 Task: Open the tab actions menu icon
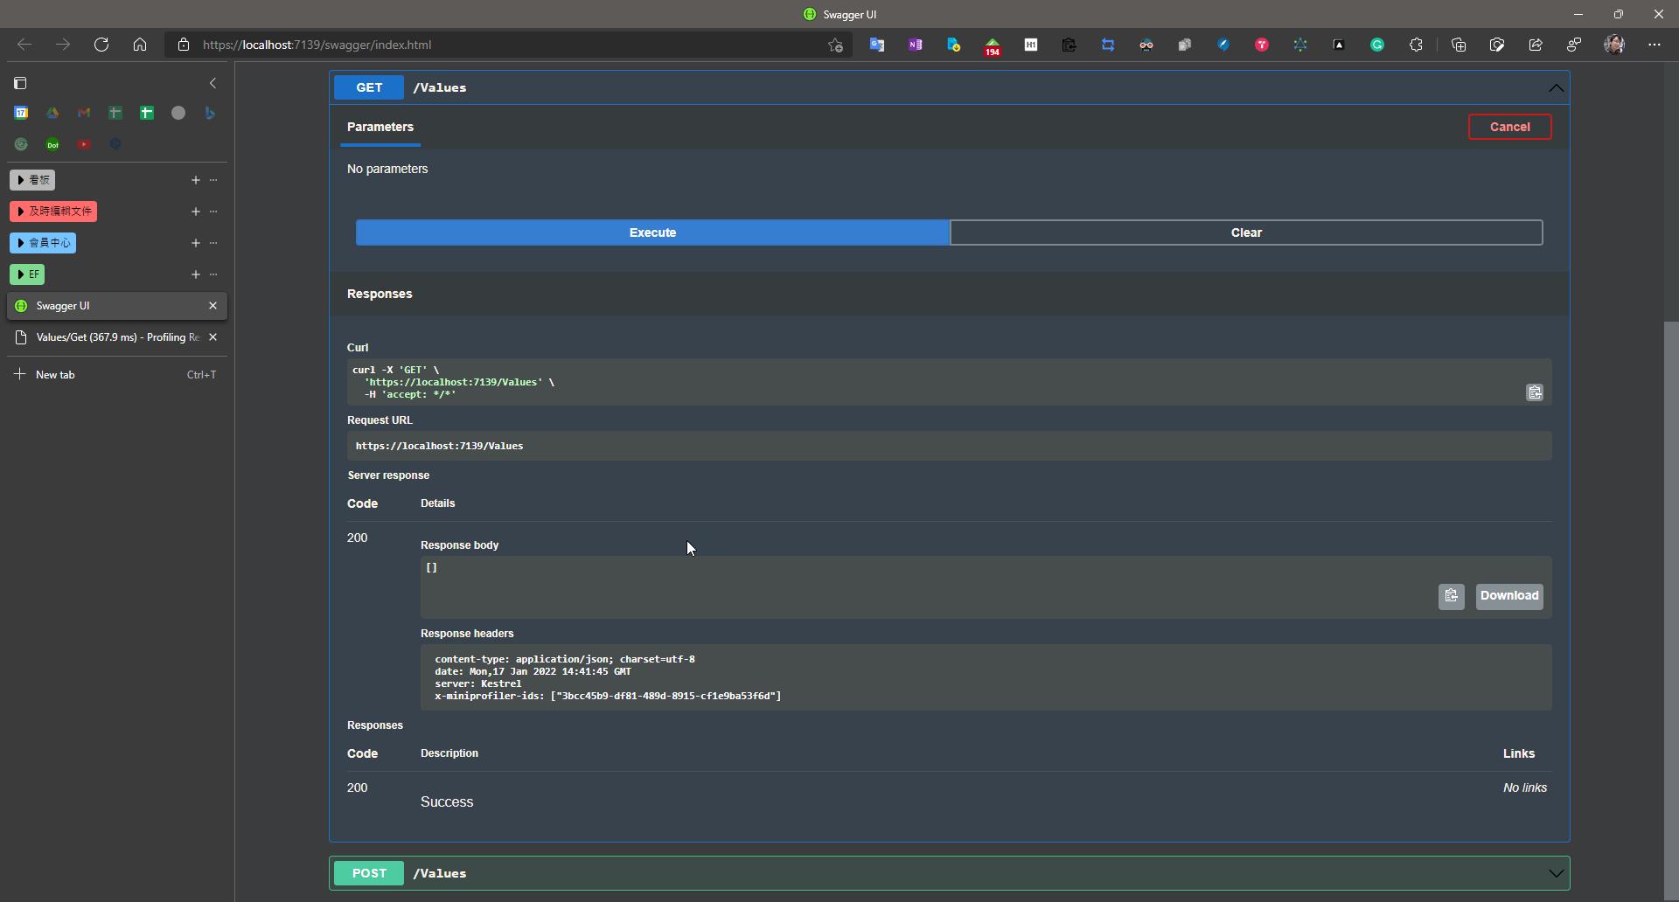20,83
